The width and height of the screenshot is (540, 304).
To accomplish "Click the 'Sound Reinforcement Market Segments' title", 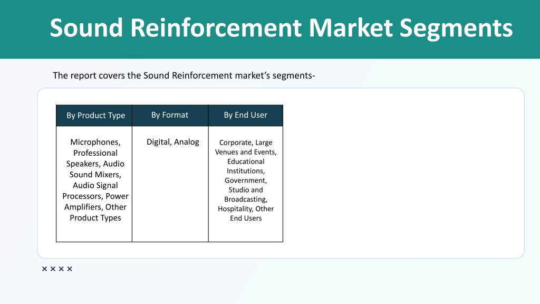I will click(281, 27).
